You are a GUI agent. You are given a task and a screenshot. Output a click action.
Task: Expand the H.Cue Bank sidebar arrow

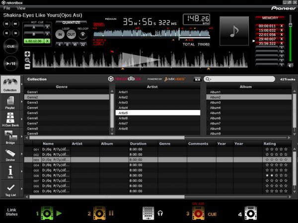pos(22,119)
